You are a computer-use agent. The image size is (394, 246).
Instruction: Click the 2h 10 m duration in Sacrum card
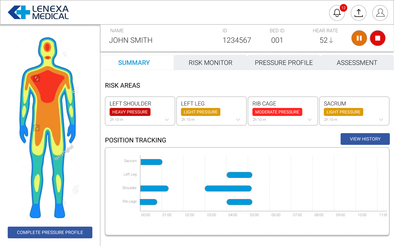pos(331,120)
